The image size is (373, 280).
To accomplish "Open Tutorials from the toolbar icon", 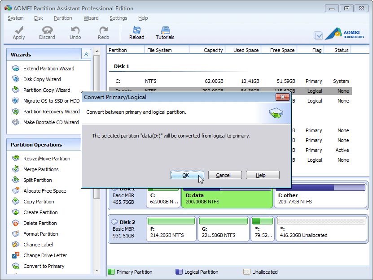I will pos(165,32).
